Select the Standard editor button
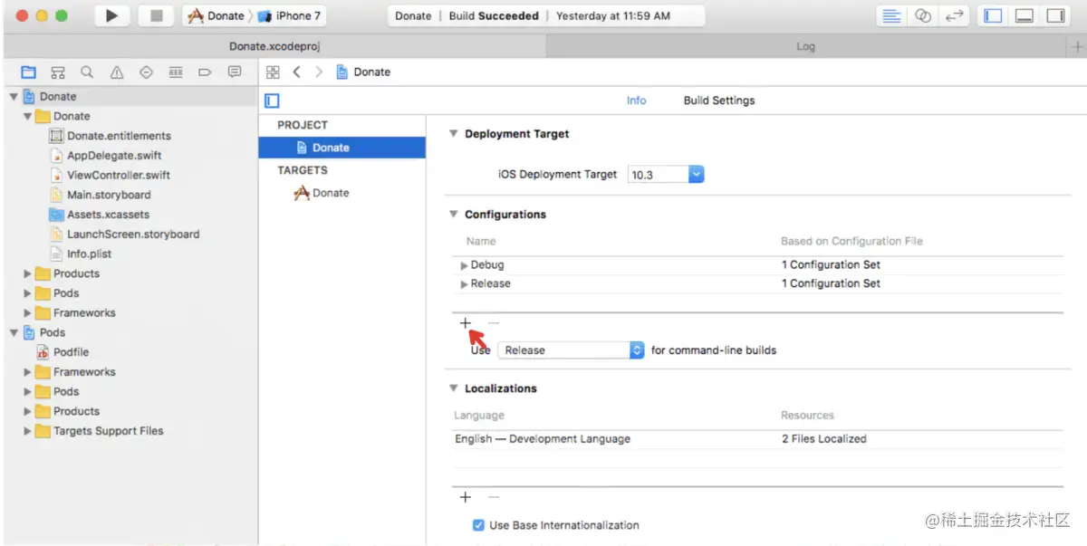Screen dimensions: 1087x546 [x=892, y=16]
